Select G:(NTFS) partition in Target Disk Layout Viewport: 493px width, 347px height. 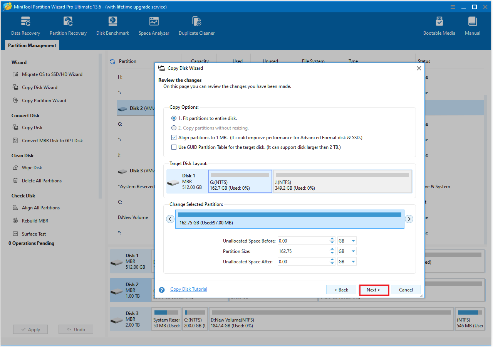pos(240,181)
